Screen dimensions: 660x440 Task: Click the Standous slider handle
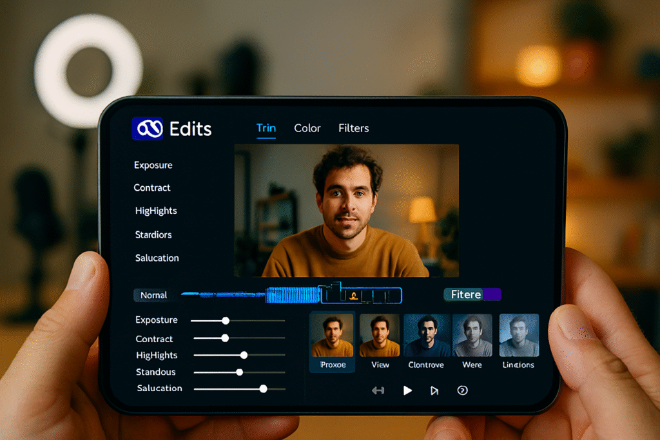point(240,372)
